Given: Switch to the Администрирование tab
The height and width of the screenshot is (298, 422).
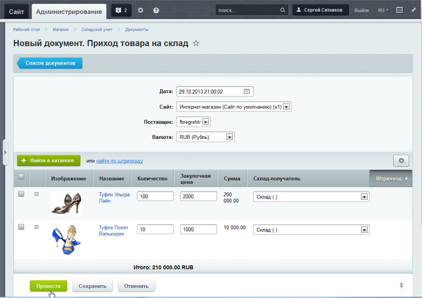Looking at the screenshot, I should (x=69, y=12).
